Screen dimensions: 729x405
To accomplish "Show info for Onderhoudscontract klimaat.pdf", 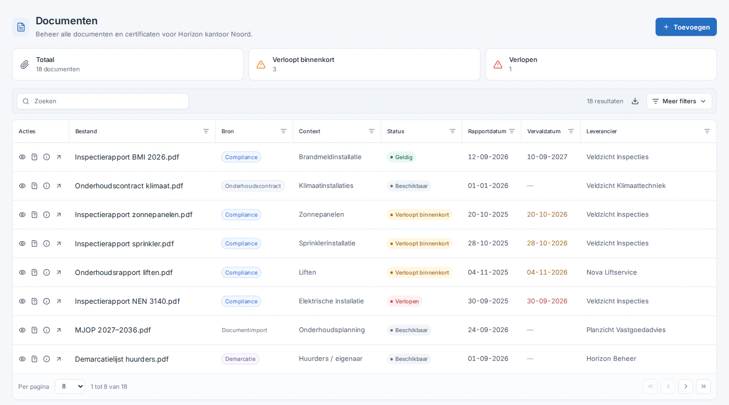I will click(x=47, y=186).
